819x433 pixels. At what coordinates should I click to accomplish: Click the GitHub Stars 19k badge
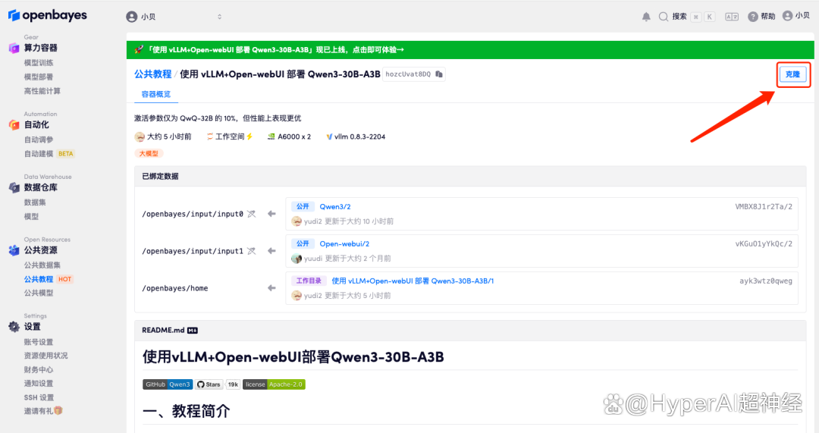pos(218,384)
